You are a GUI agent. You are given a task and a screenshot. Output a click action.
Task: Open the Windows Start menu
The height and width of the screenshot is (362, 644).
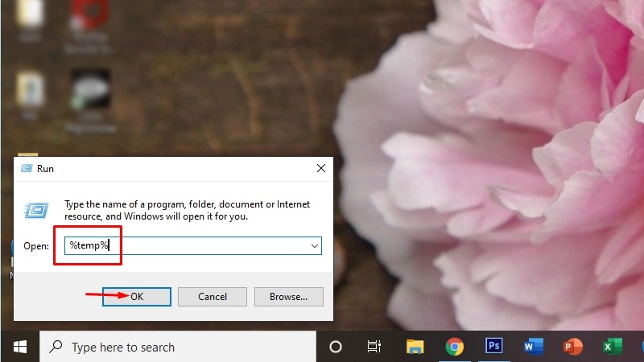[19, 347]
